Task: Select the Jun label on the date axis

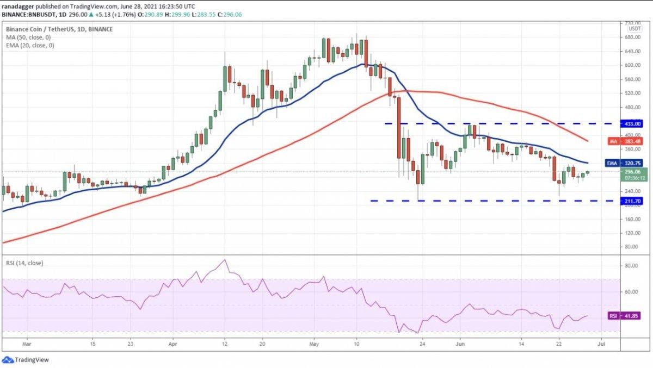Action: 460,344
